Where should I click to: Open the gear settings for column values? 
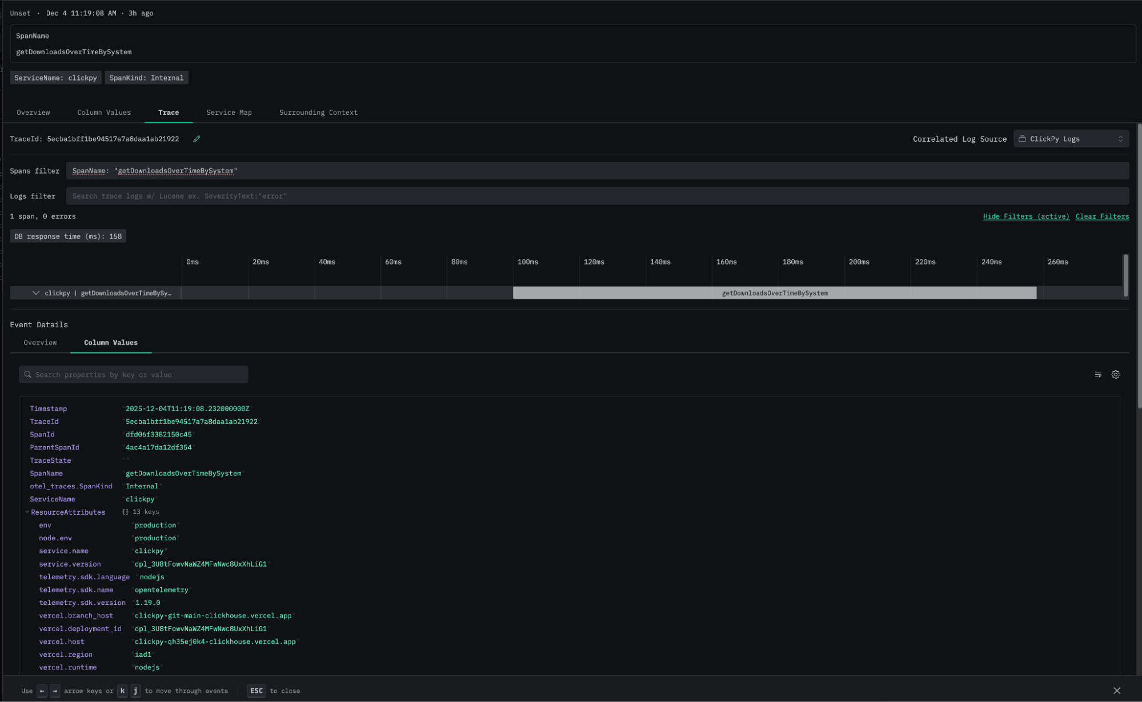coord(1115,375)
